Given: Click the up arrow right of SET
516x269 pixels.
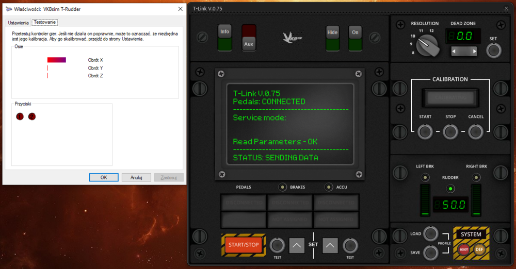Looking at the screenshot, I should click(330, 245).
